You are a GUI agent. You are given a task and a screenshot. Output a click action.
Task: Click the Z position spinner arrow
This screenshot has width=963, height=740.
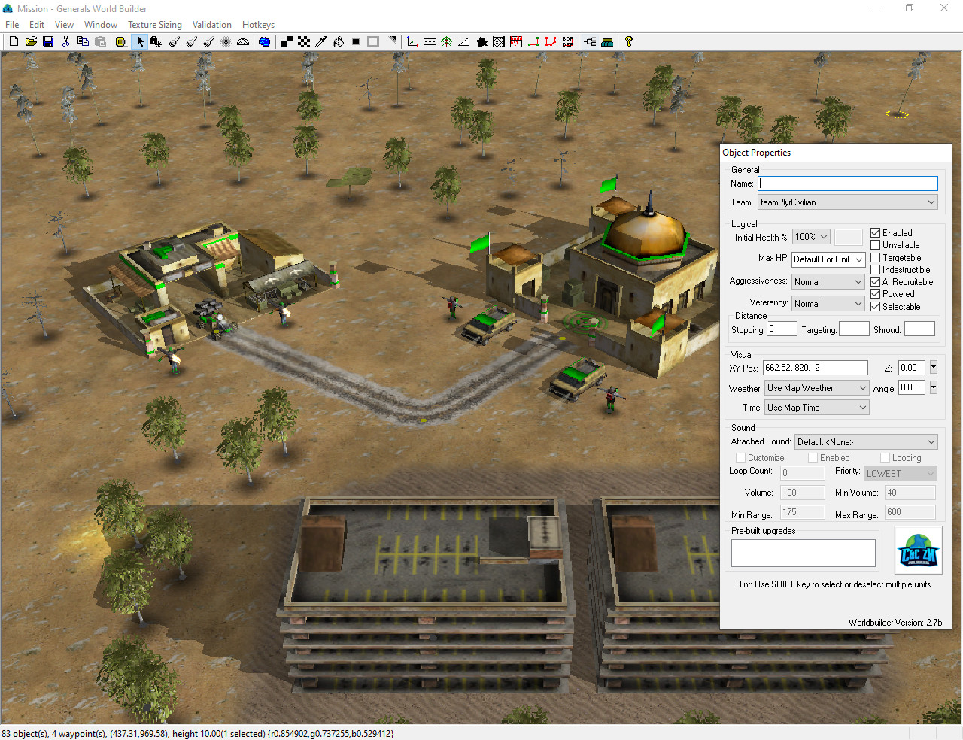(934, 368)
